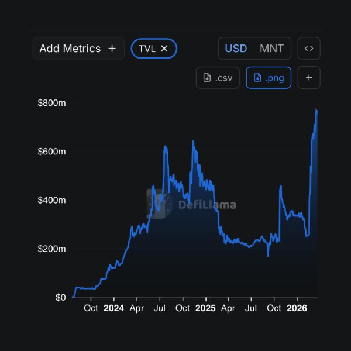
Task: Export the chart via the .png label
Action: [x=274, y=78]
